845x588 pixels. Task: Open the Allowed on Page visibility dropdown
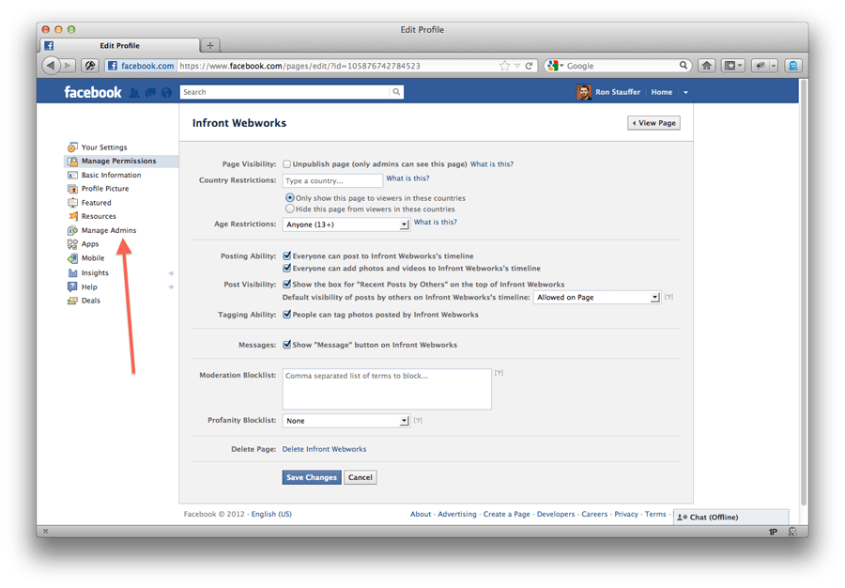pos(596,297)
